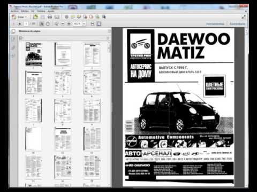Open the bookmarks panel icon in sidebar
The height and width of the screenshot is (192, 257).
click(13, 39)
